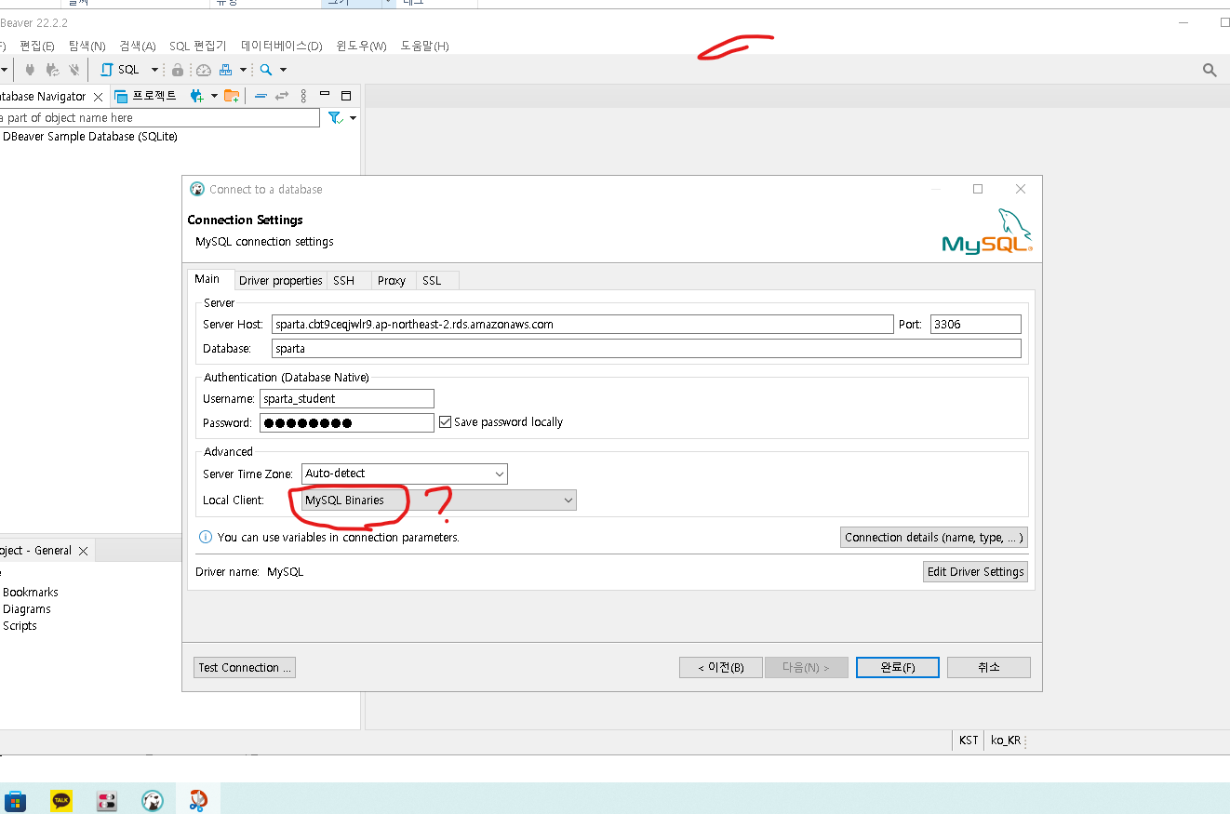Click Connection details (name, type, ...) button

click(934, 538)
